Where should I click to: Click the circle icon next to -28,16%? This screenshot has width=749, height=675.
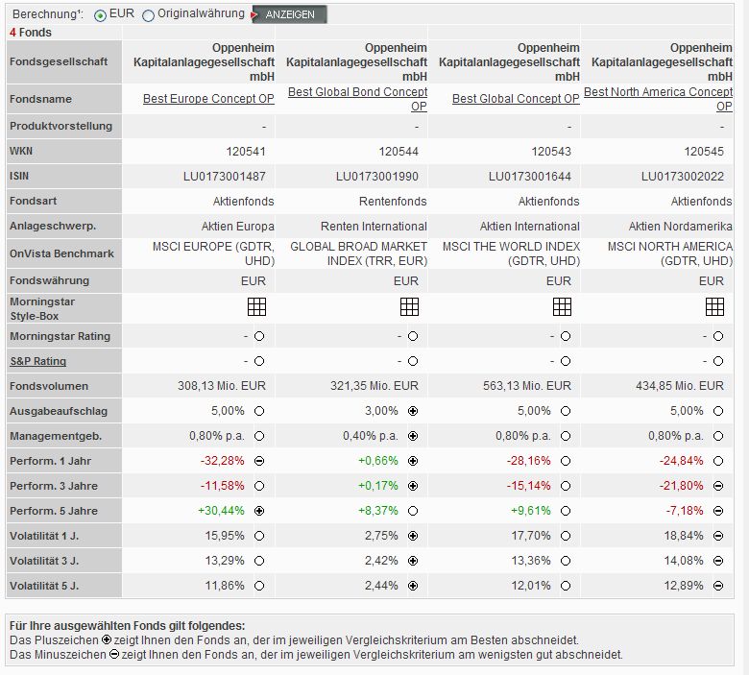566,461
